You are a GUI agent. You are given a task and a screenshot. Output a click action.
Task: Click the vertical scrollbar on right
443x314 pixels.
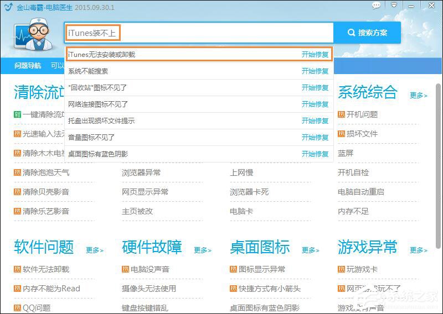click(x=439, y=166)
